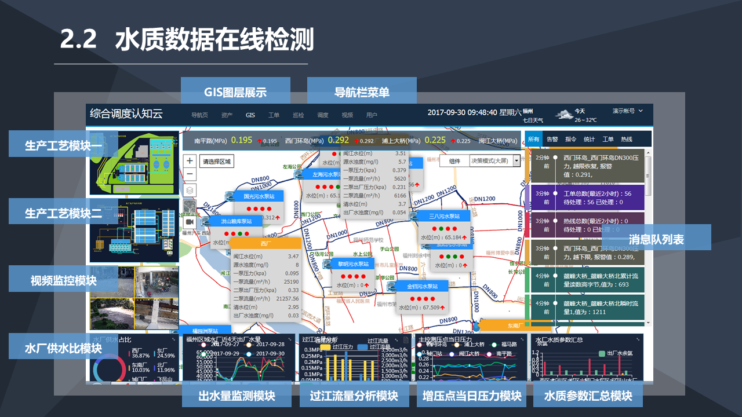
Task: Expand the 水厂水质参数汇总 panel corner icon
Action: coord(637,340)
